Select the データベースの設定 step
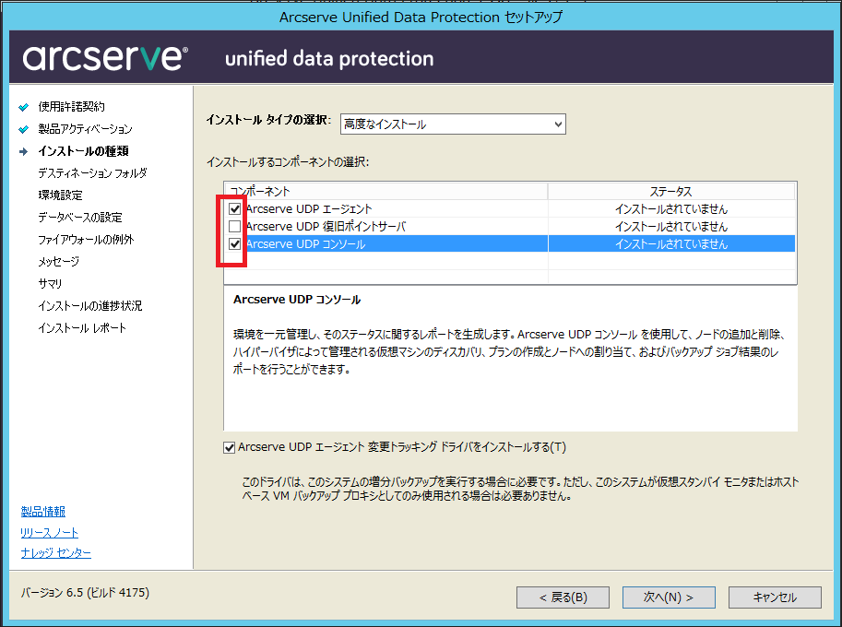 [80, 217]
